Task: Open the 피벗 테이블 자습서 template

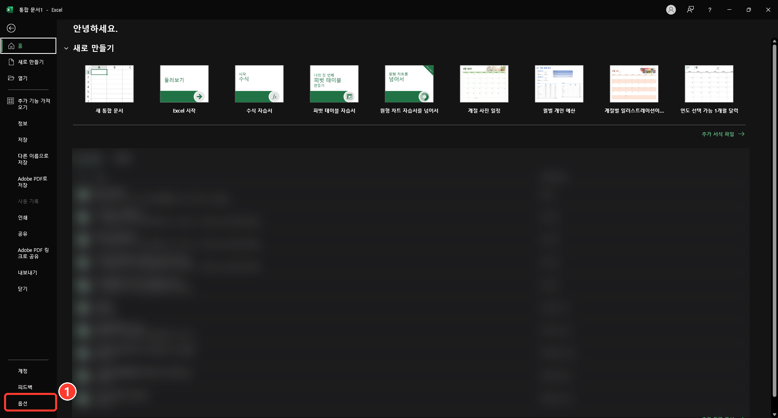Action: (334, 90)
